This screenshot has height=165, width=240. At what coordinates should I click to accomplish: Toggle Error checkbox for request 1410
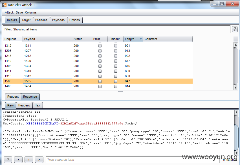point(100,61)
